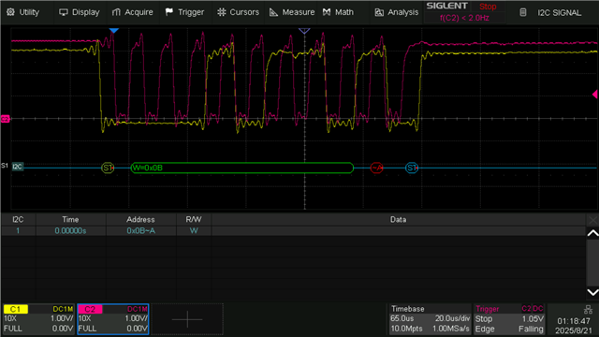Click the Utility gear icon
599x337 pixels.
10,12
